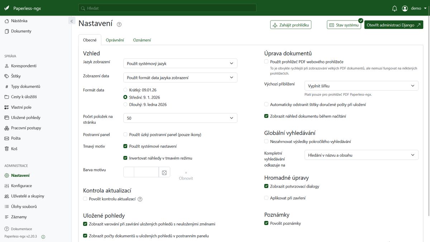430x242 pixels.
Task: Click Otevřít administraci Django button
Action: coord(393,25)
